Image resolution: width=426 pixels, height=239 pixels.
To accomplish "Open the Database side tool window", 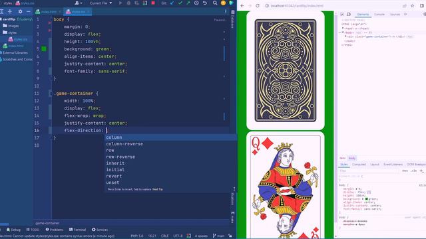I will click(232, 19).
